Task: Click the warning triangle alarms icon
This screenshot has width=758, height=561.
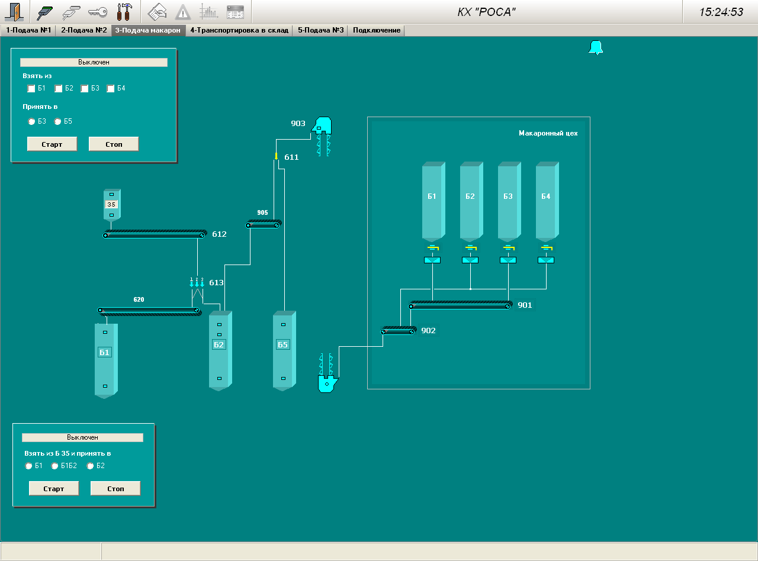Action: point(183,12)
